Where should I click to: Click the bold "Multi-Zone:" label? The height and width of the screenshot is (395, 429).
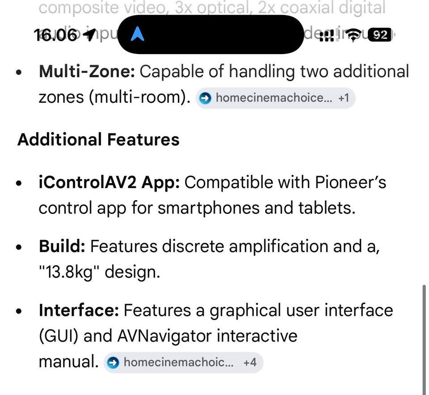(87, 71)
